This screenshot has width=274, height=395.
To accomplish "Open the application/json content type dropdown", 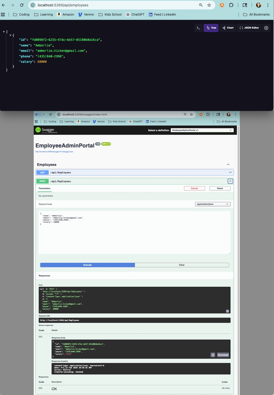I will [213, 204].
